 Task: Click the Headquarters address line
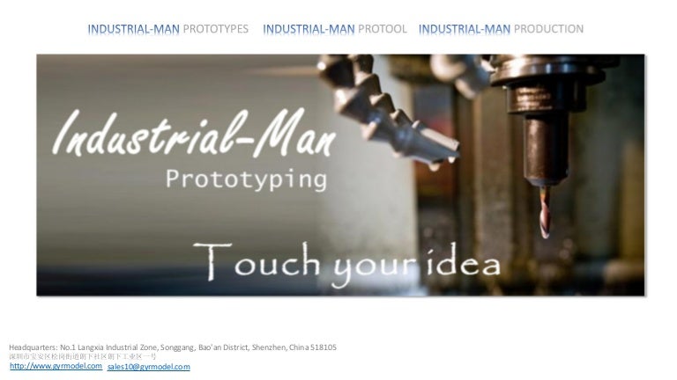[x=173, y=347]
